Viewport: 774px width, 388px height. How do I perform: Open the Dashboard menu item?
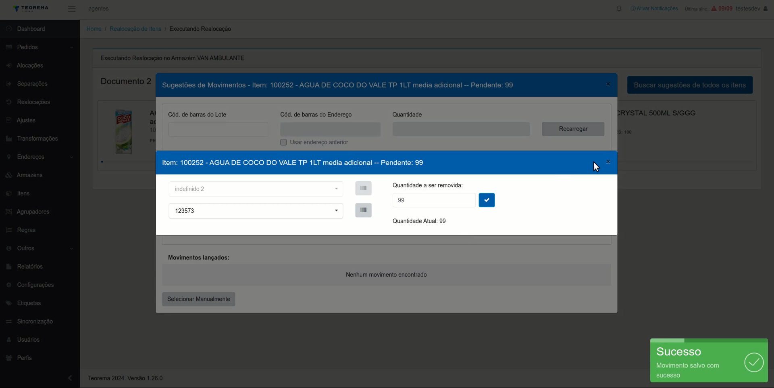[40, 29]
